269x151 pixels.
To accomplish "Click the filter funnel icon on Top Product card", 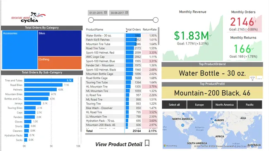I will coord(252,79).
